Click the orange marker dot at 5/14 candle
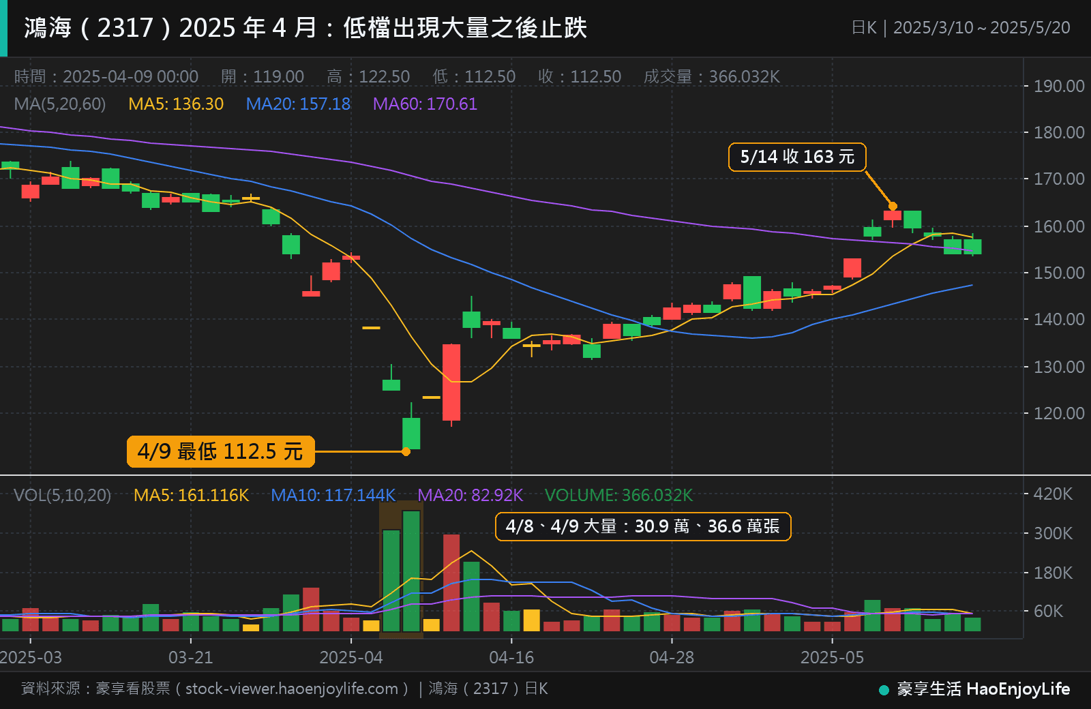The width and height of the screenshot is (1091, 709). [893, 206]
